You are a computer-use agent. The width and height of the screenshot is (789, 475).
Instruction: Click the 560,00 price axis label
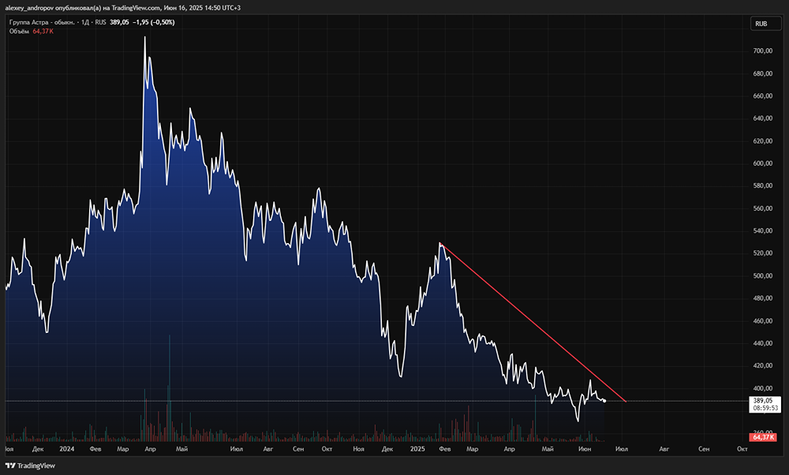[x=763, y=208]
